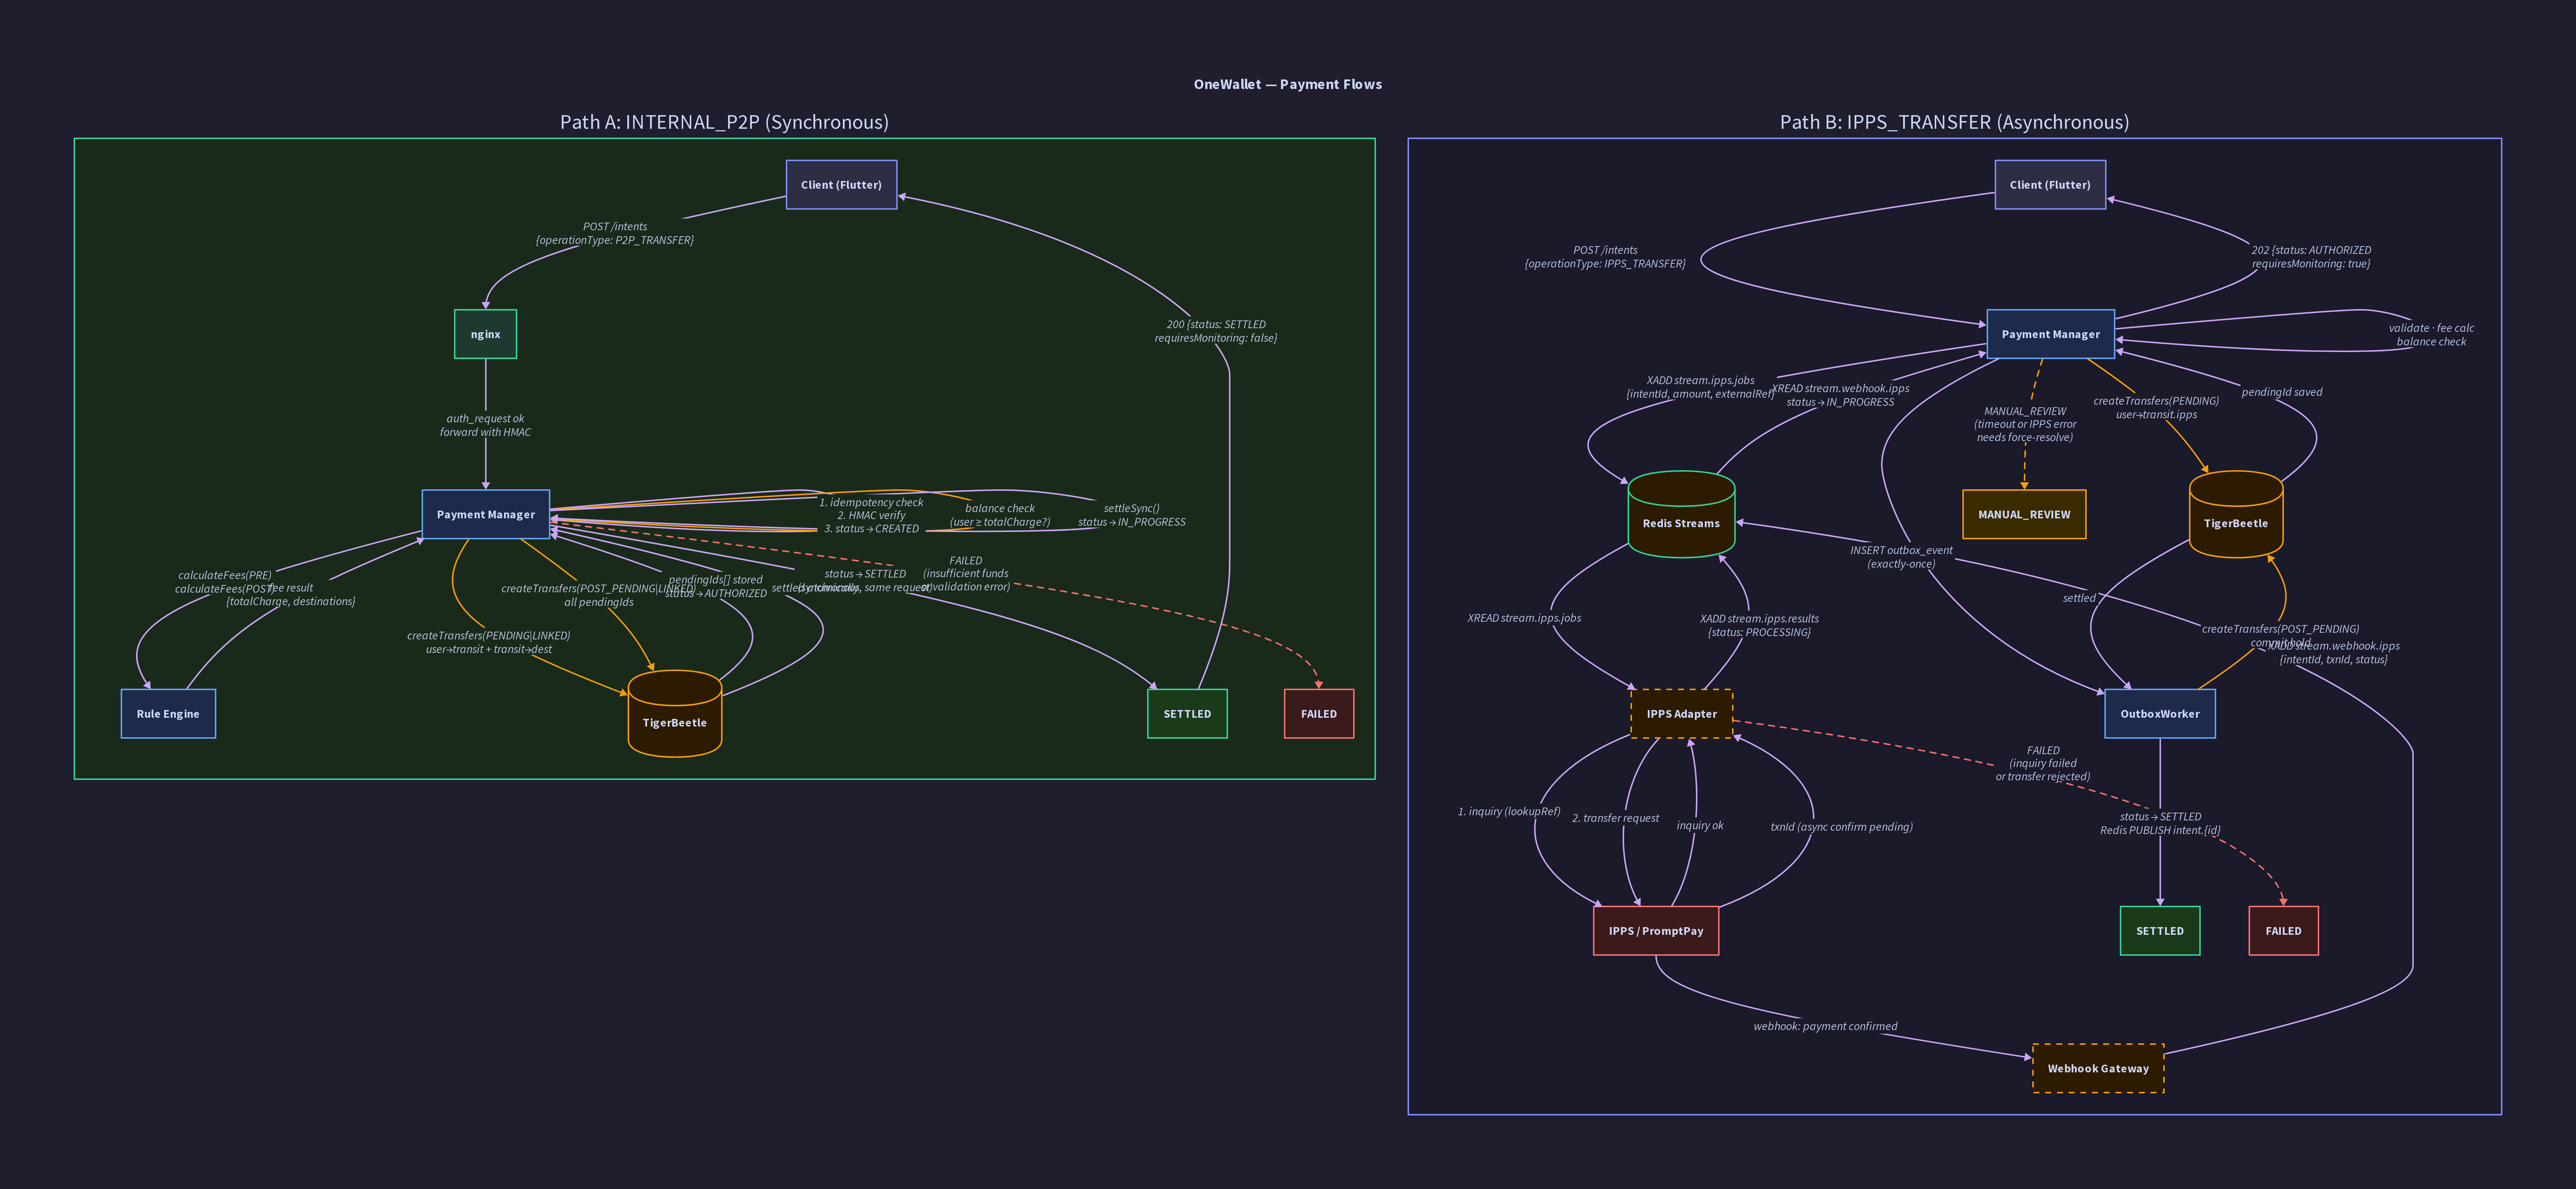Click the FAILED (insufficient funds) label
Image resolution: width=2576 pixels, height=1189 pixels.
966,574
